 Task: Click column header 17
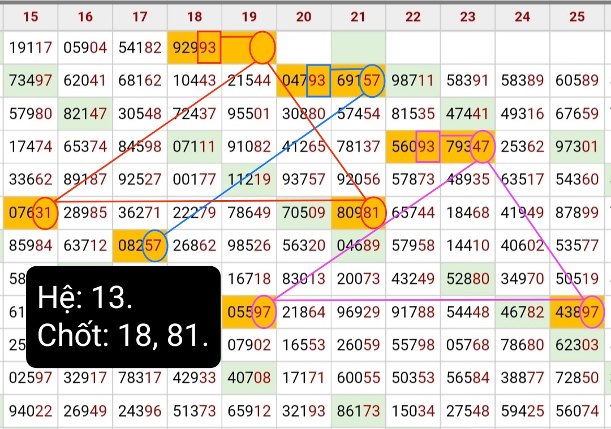140,17
